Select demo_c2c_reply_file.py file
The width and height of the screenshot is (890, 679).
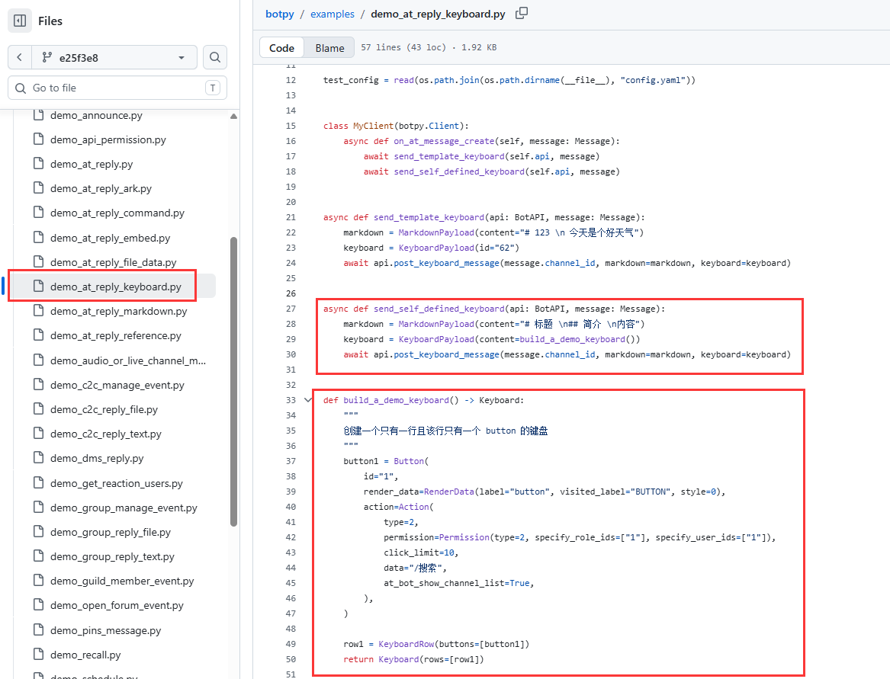pos(104,409)
